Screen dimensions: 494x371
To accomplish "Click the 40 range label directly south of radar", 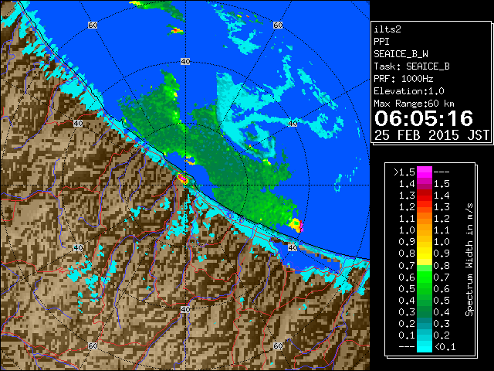I will 185,309.
